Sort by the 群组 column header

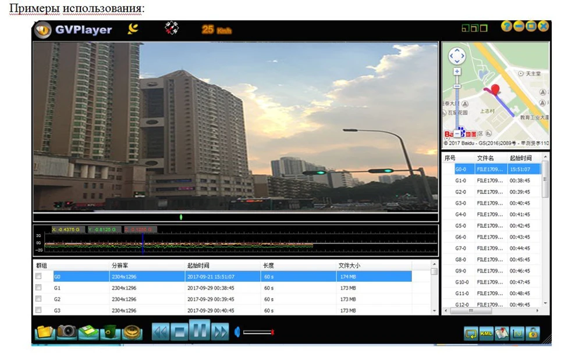pos(71,266)
